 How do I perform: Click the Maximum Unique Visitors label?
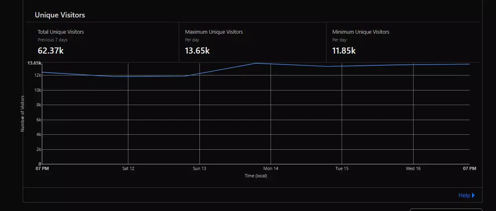pyautogui.click(x=214, y=32)
